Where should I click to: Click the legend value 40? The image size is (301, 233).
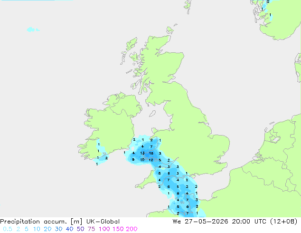click(69, 229)
